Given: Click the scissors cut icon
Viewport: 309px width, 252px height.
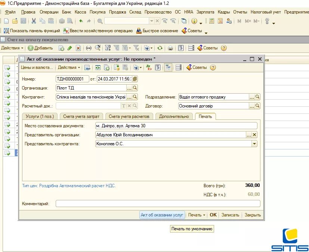Looking at the screenshot, I should click(34, 21).
